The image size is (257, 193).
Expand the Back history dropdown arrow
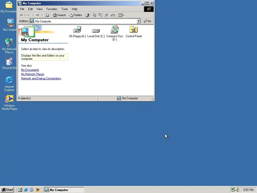click(33, 15)
